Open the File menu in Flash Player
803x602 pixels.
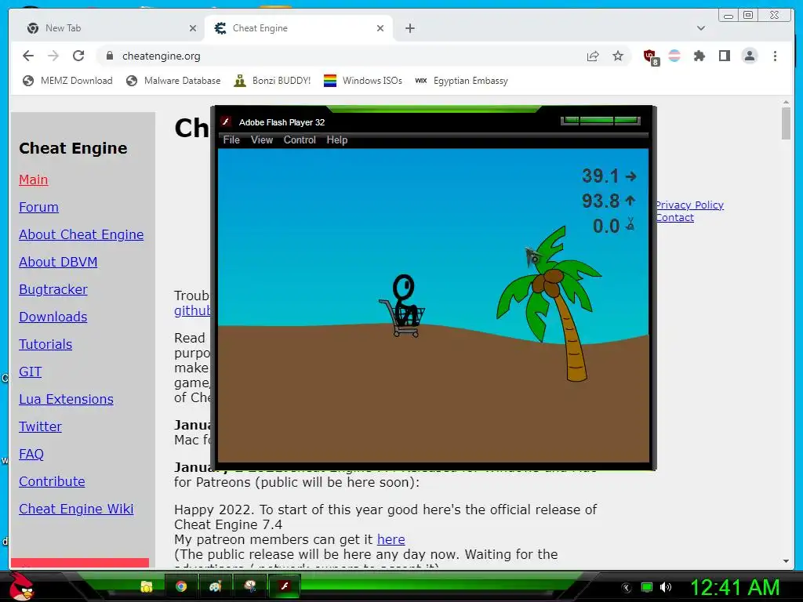click(231, 140)
